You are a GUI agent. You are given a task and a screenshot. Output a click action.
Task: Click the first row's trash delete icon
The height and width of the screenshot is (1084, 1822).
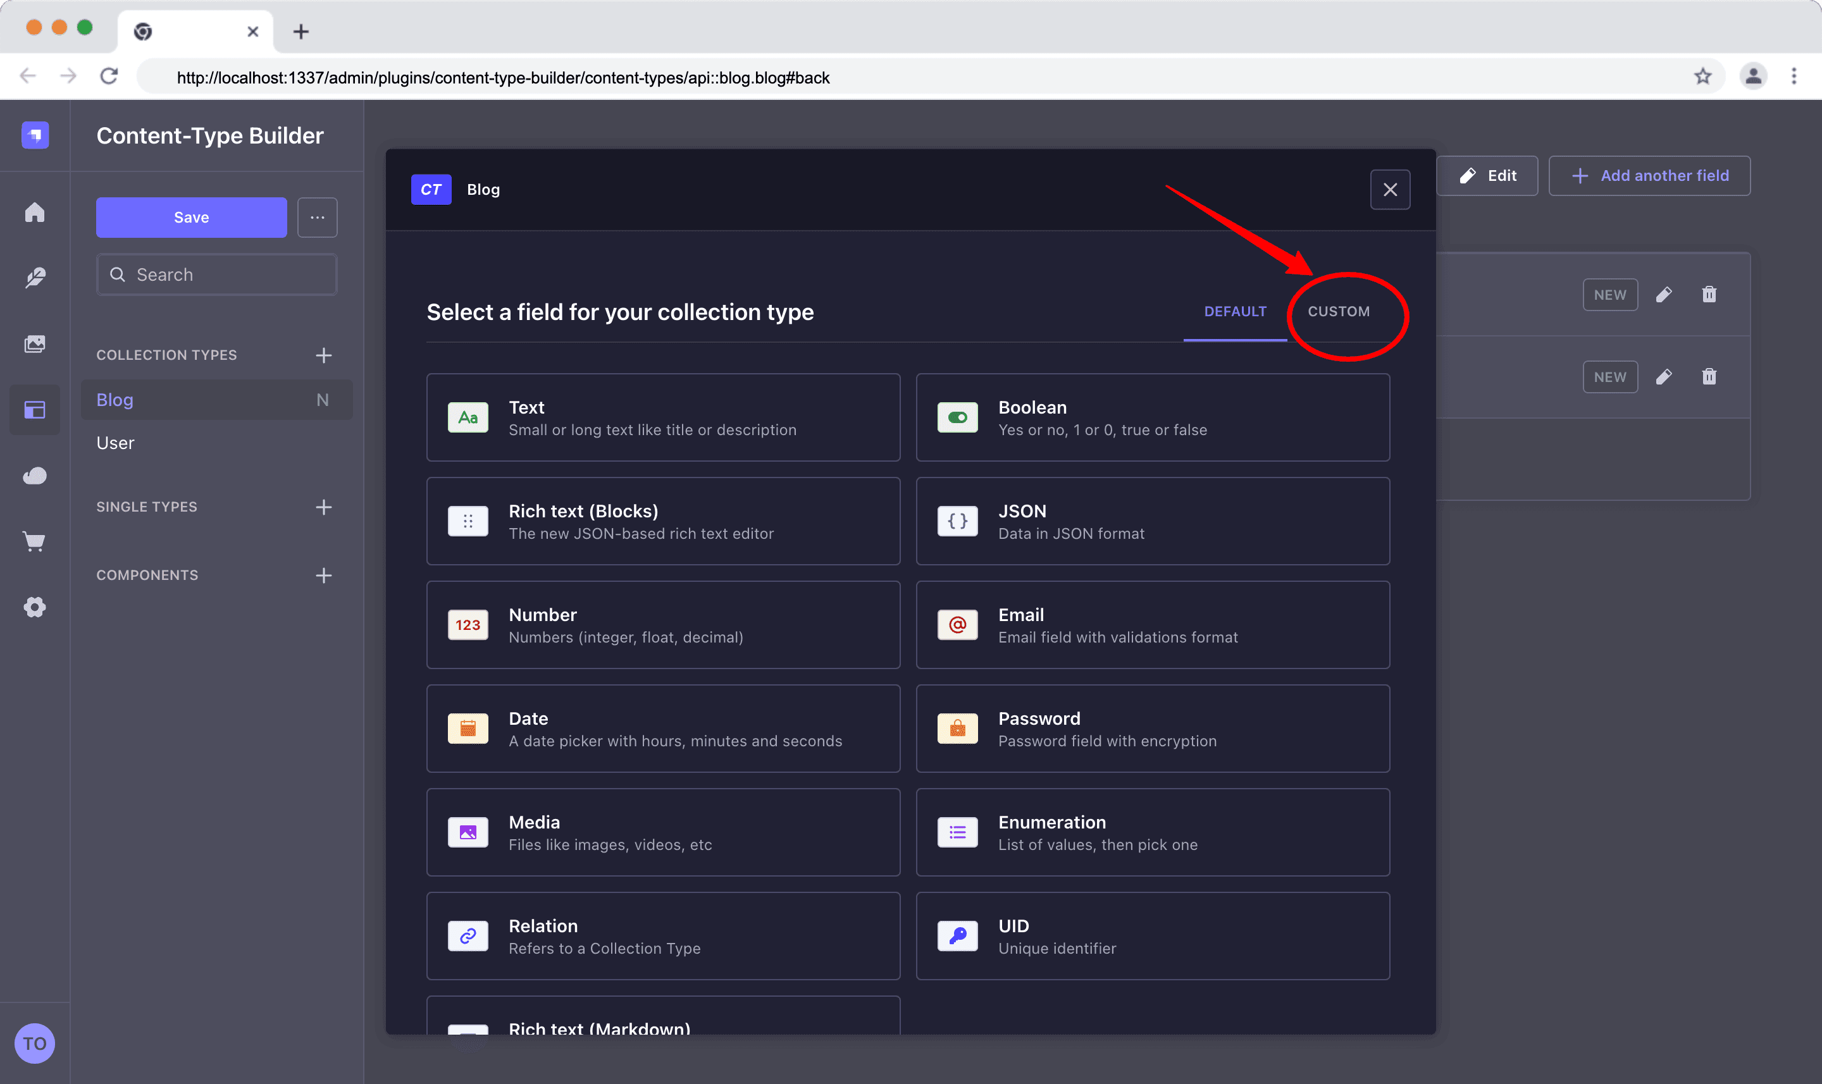1709,294
